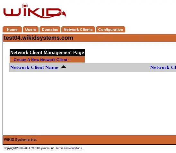Image resolution: width=176 pixels, height=153 pixels.
Task: Click the test04.wikidsystems.com server title
Action: click(x=39, y=38)
